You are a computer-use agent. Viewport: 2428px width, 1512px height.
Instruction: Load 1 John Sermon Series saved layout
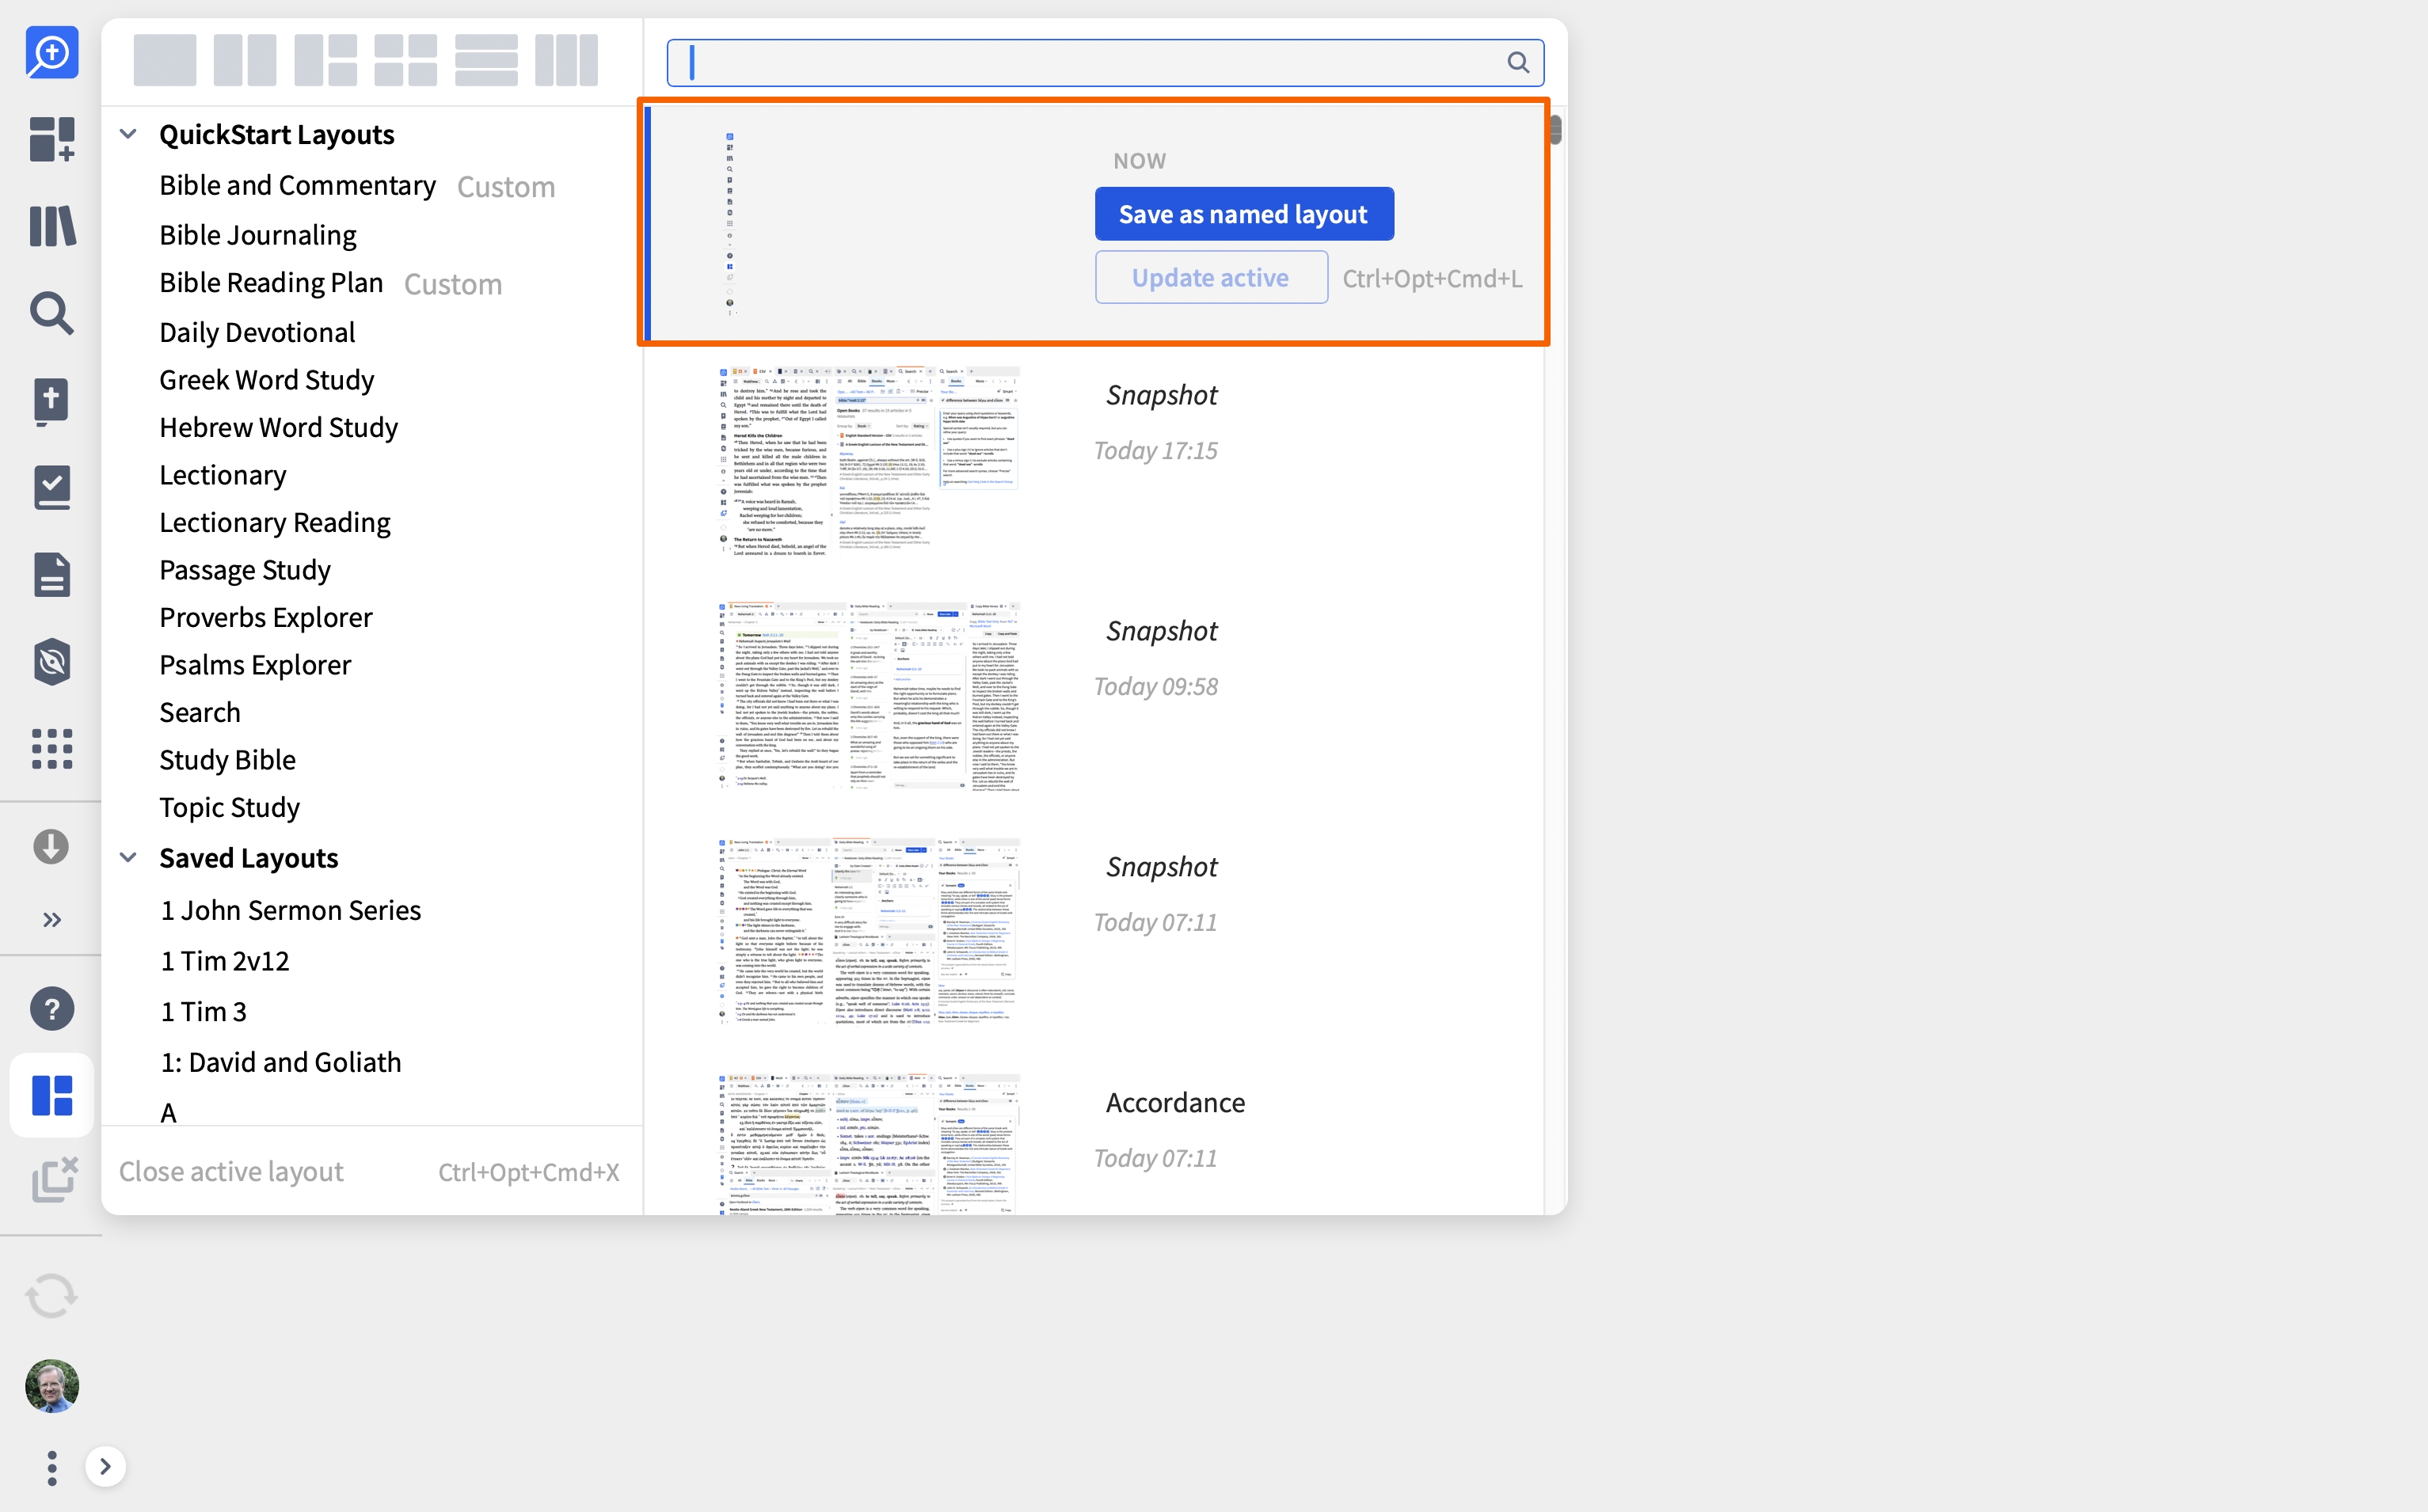point(291,910)
